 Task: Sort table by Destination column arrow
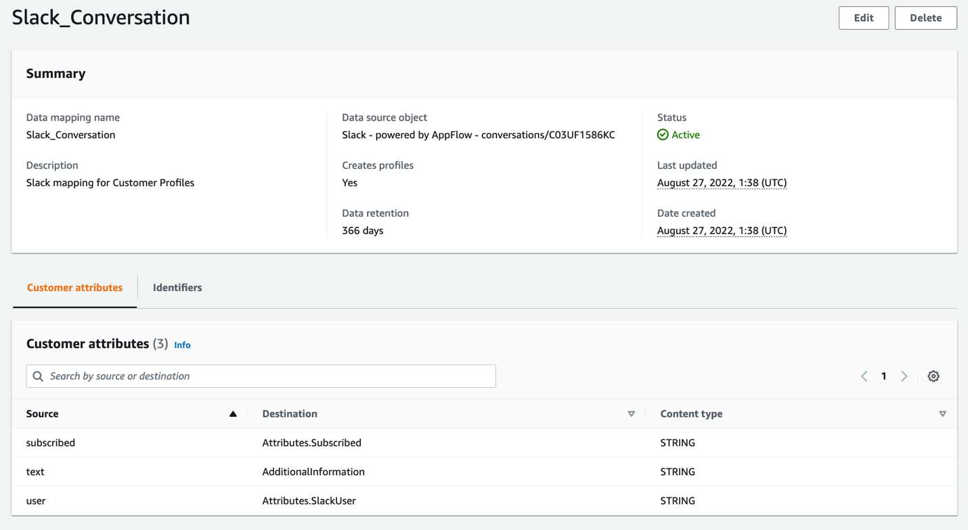pyautogui.click(x=631, y=414)
